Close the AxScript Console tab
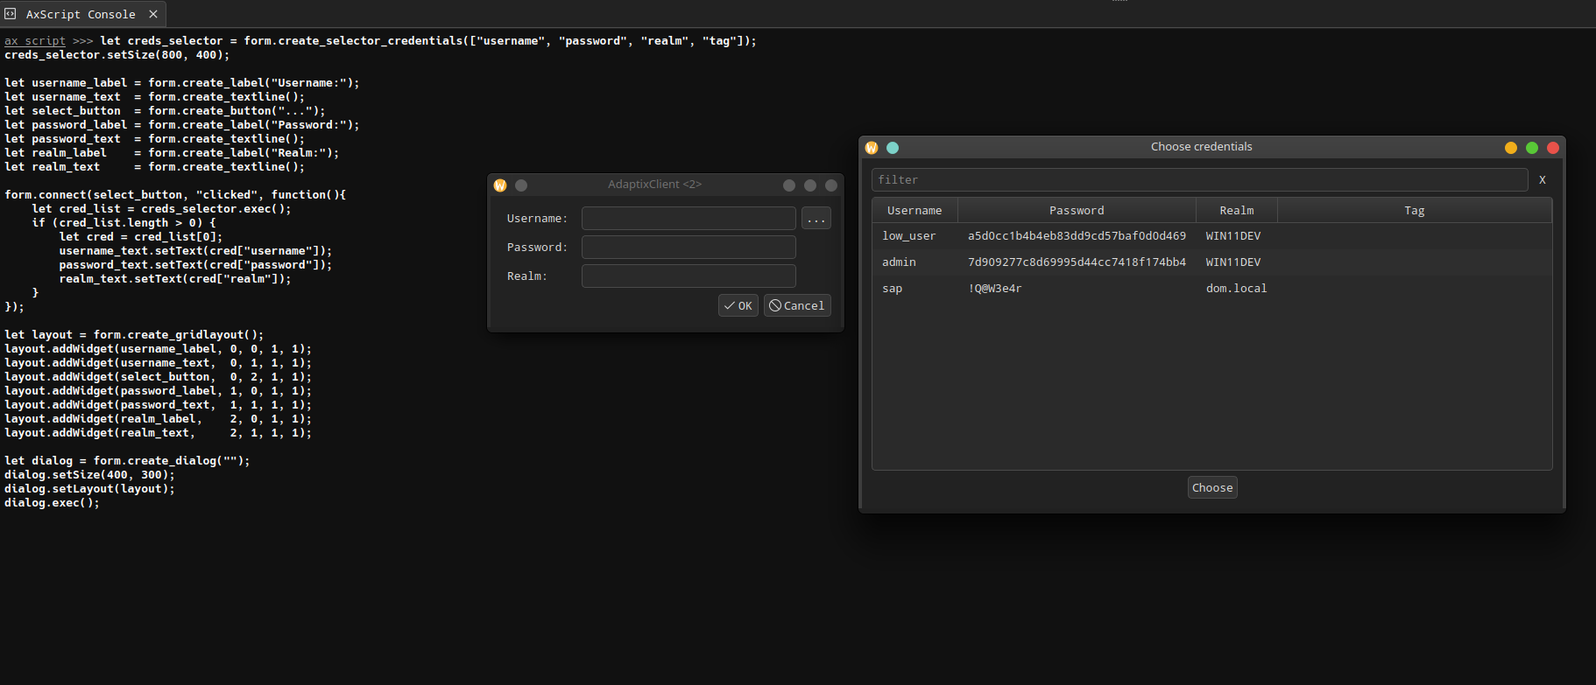 153,14
